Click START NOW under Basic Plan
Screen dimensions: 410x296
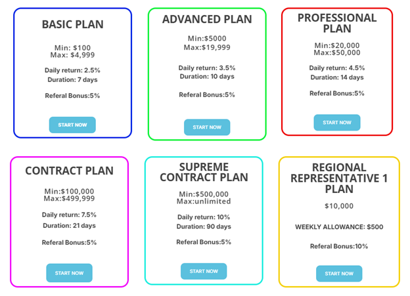[x=72, y=125]
